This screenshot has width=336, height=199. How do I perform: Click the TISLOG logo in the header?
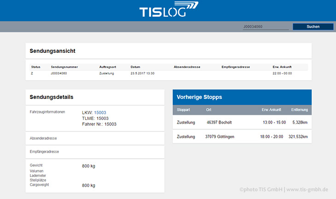click(x=169, y=9)
